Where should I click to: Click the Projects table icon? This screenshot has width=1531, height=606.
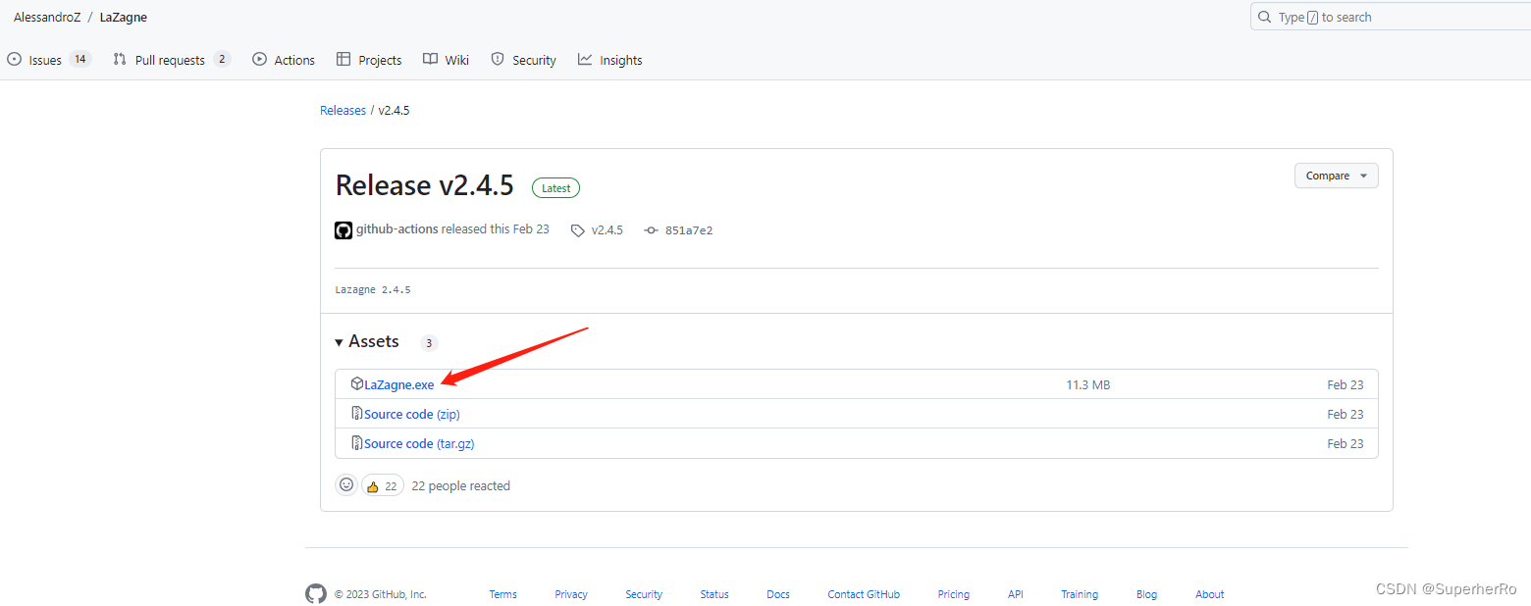(x=343, y=59)
